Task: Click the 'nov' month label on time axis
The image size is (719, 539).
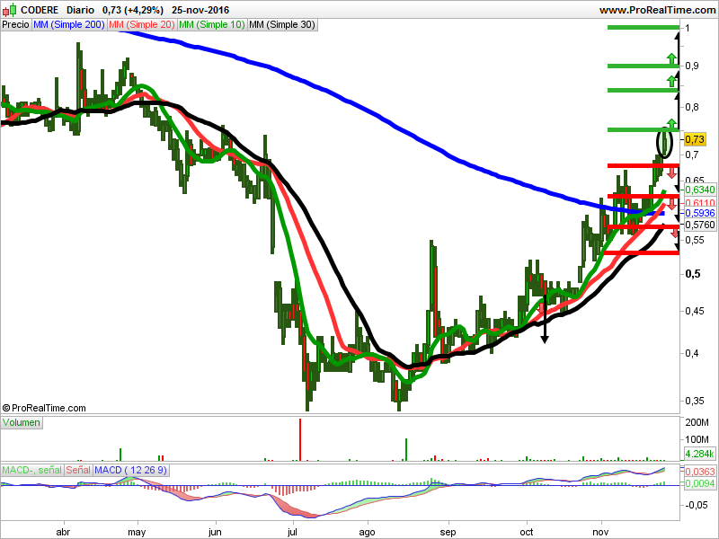Action: [x=600, y=532]
